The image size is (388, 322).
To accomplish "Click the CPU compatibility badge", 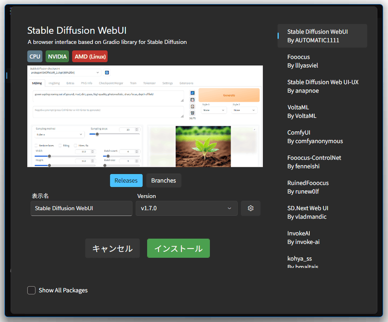I will pos(35,56).
